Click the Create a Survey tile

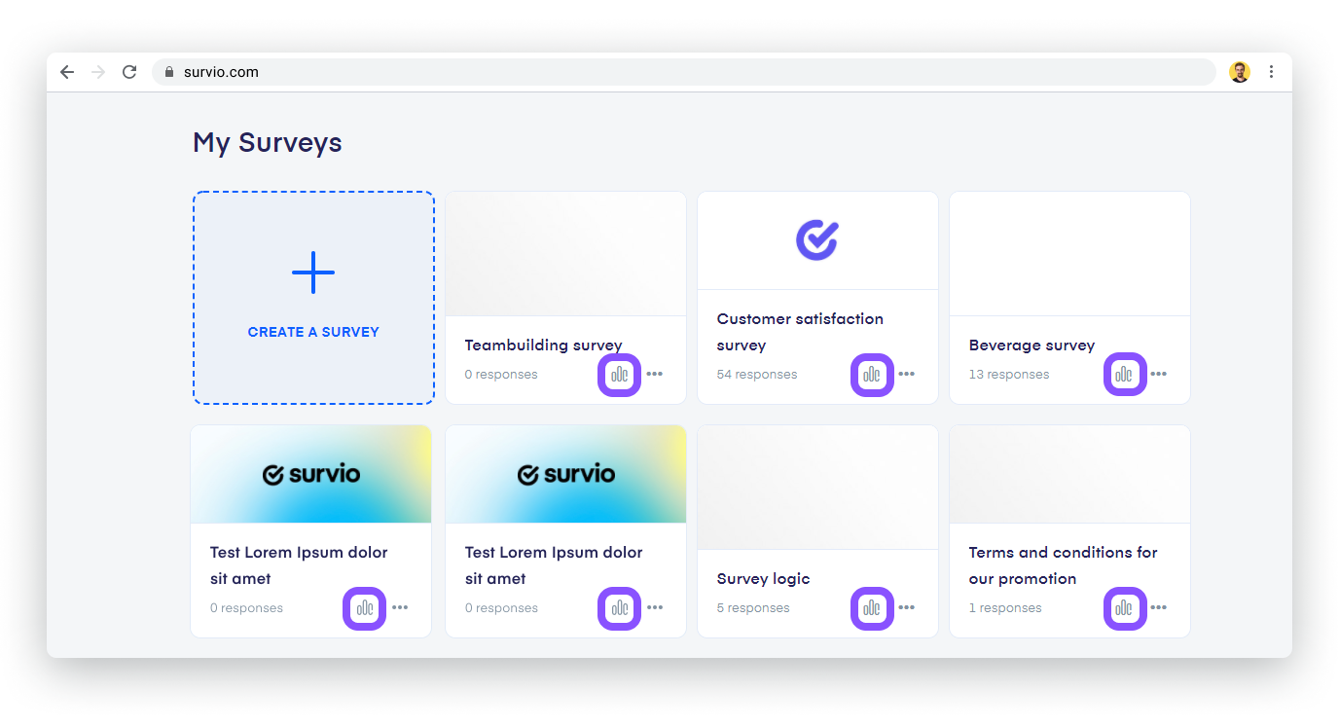pos(313,298)
